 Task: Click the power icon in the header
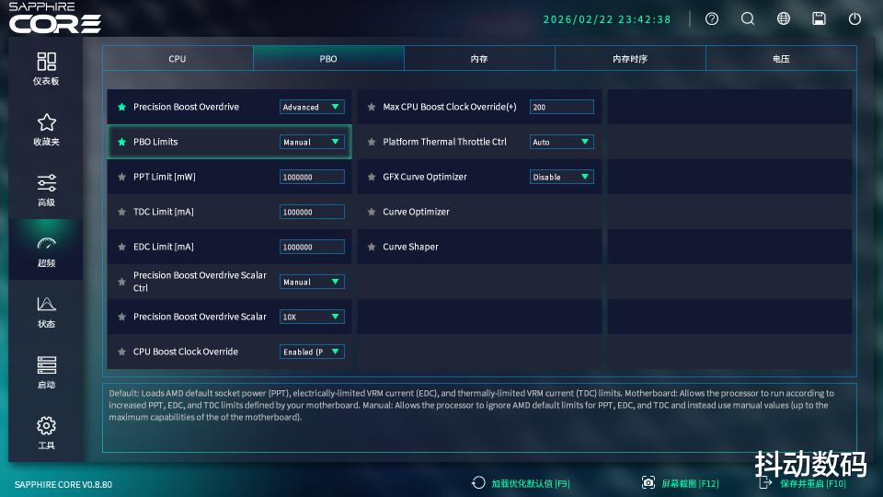tap(854, 18)
